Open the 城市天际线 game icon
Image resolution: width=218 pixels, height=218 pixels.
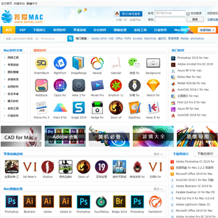[119, 167]
